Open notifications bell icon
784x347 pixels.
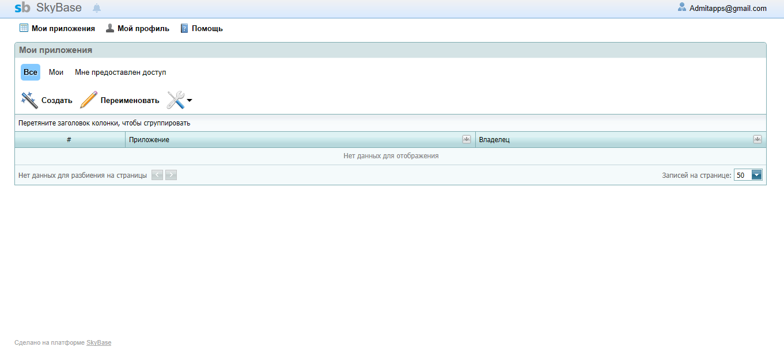[97, 8]
